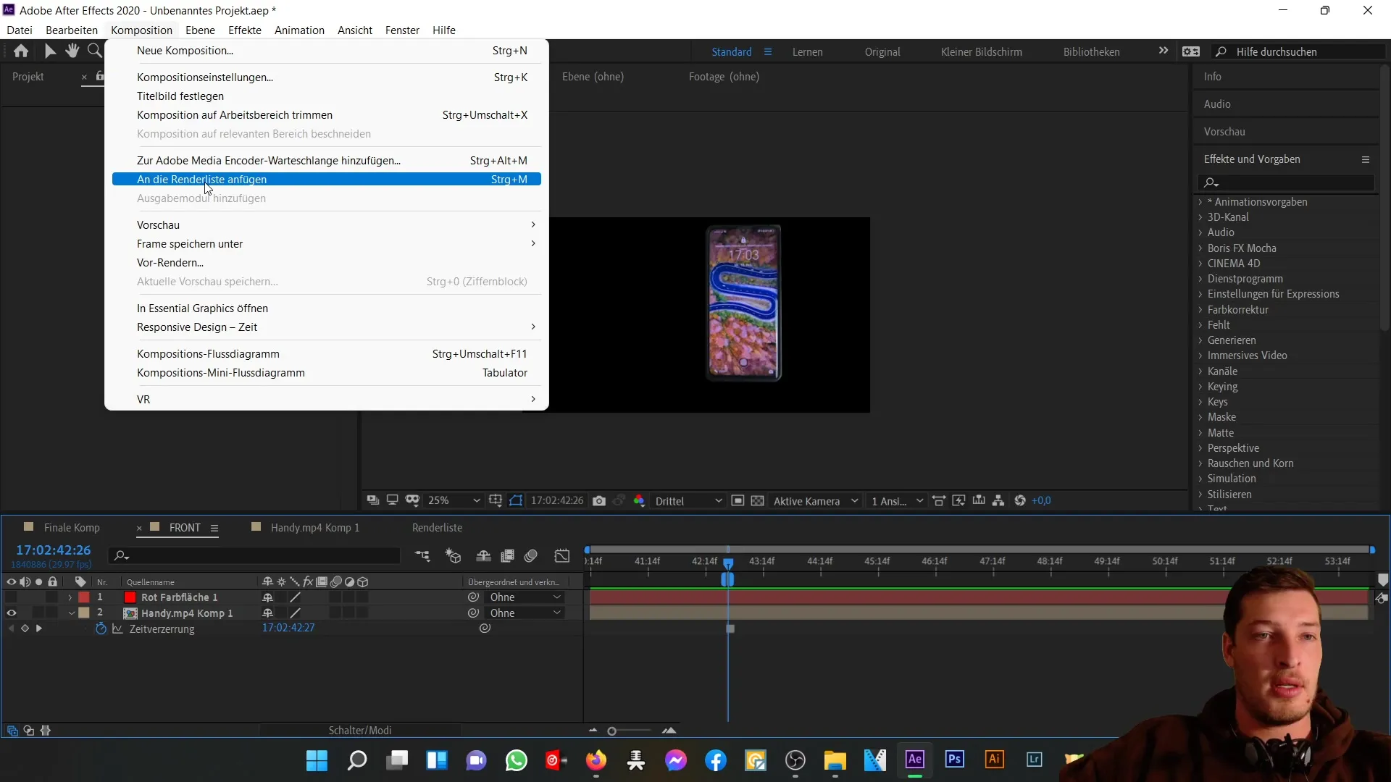1391x782 pixels.
Task: Click the timeline zoom slider handle
Action: (612, 731)
